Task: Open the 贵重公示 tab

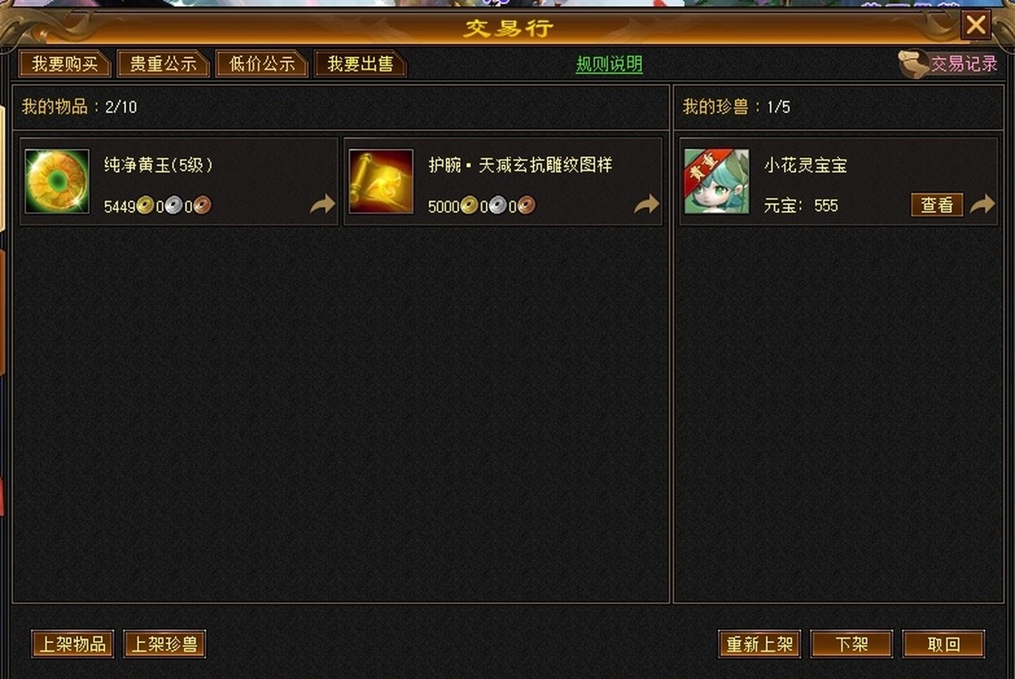Action: pos(163,64)
